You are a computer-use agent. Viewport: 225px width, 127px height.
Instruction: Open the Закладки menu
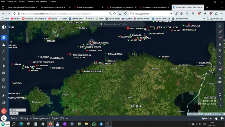(x=31, y=1)
